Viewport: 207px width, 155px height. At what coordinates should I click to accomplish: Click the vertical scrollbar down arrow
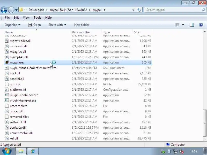tap(205, 139)
